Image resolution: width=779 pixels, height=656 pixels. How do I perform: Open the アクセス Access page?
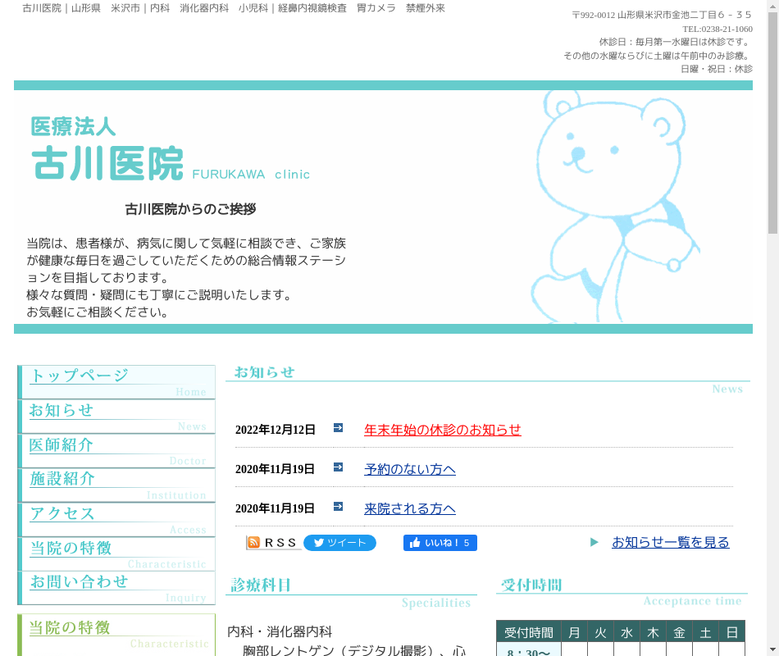click(117, 520)
